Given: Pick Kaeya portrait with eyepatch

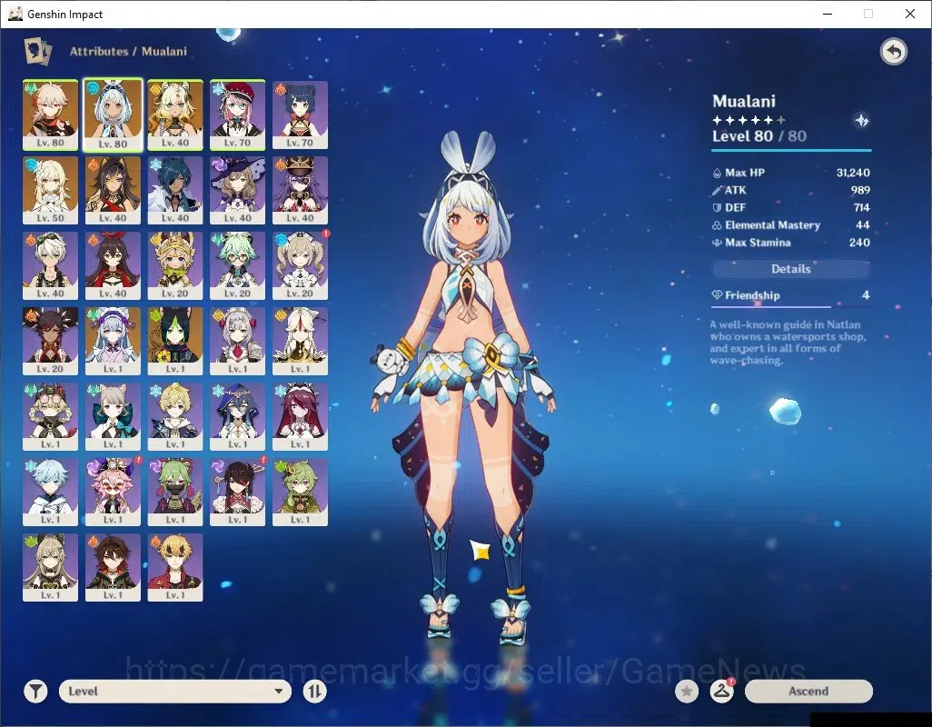Looking at the screenshot, I should pyautogui.click(x=175, y=190).
